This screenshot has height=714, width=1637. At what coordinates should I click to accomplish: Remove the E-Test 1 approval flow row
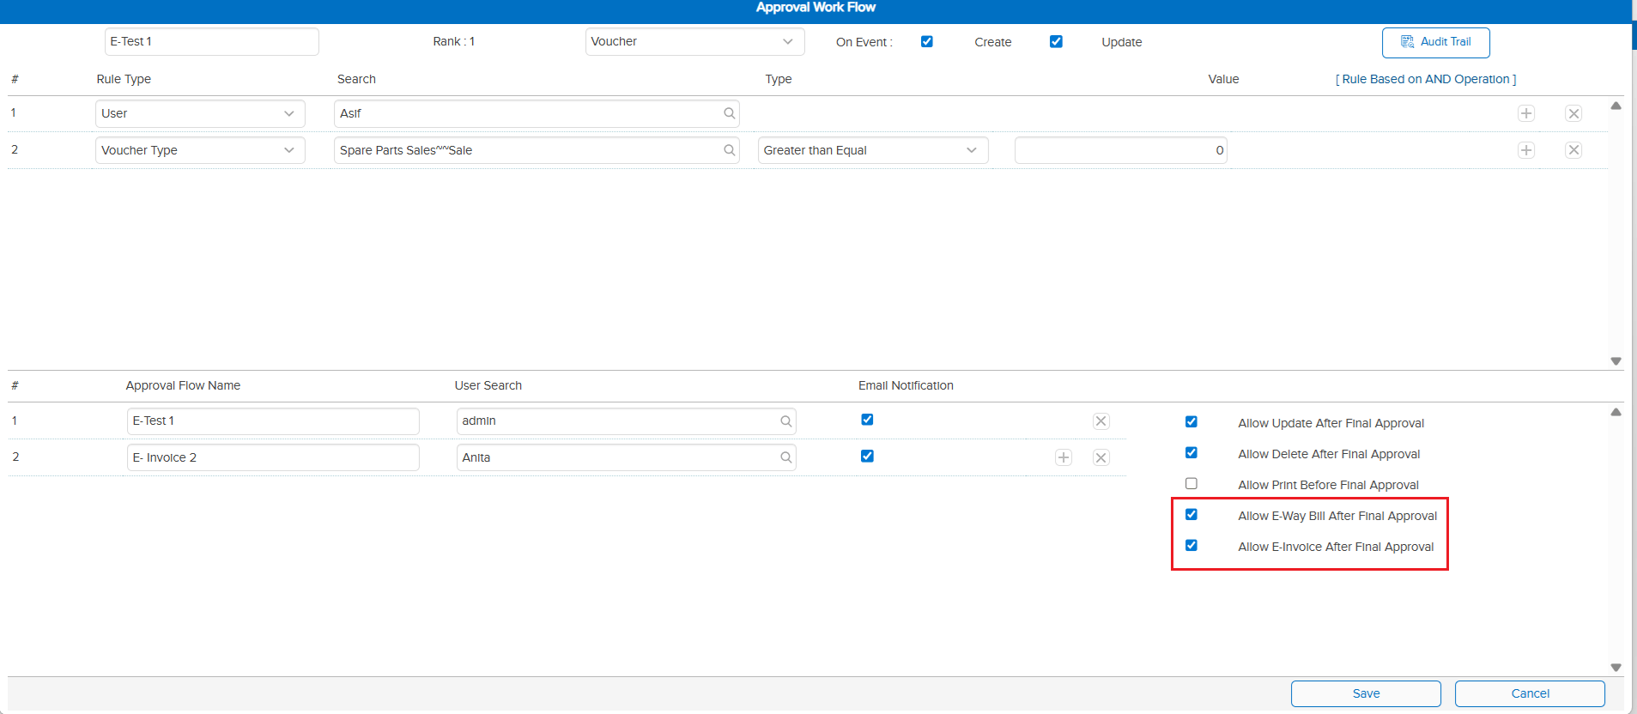[x=1101, y=421]
